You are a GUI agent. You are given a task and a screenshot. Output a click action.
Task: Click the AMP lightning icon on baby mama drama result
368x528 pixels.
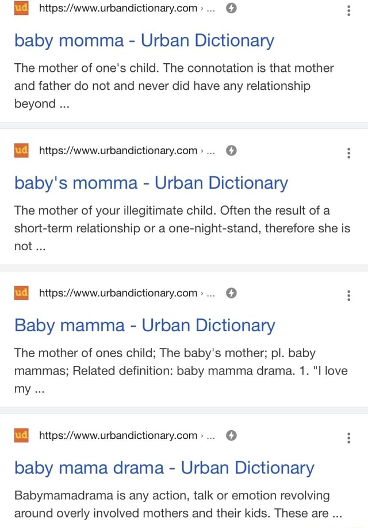(x=231, y=435)
